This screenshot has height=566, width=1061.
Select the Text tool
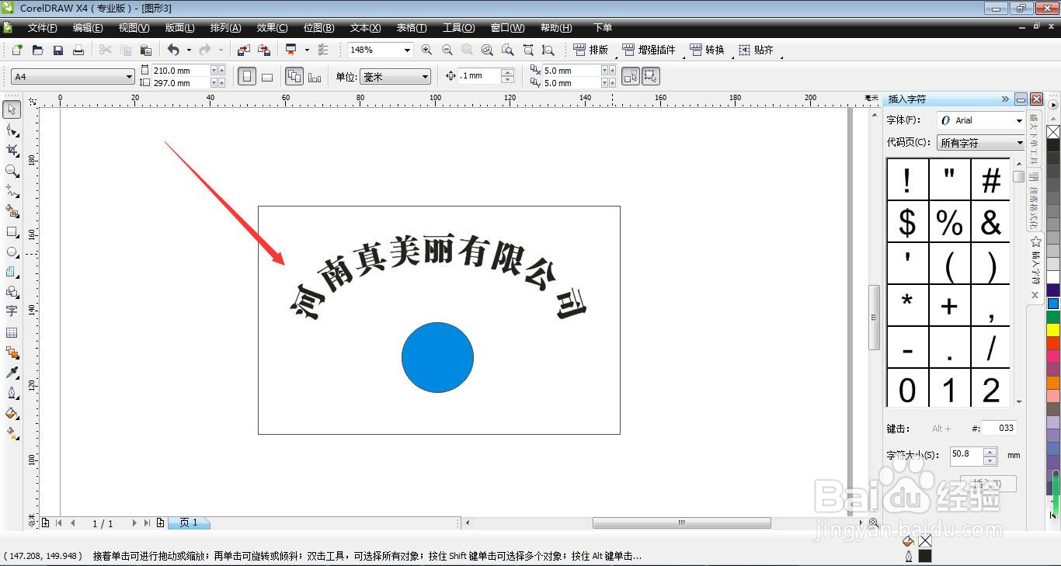tap(12, 311)
